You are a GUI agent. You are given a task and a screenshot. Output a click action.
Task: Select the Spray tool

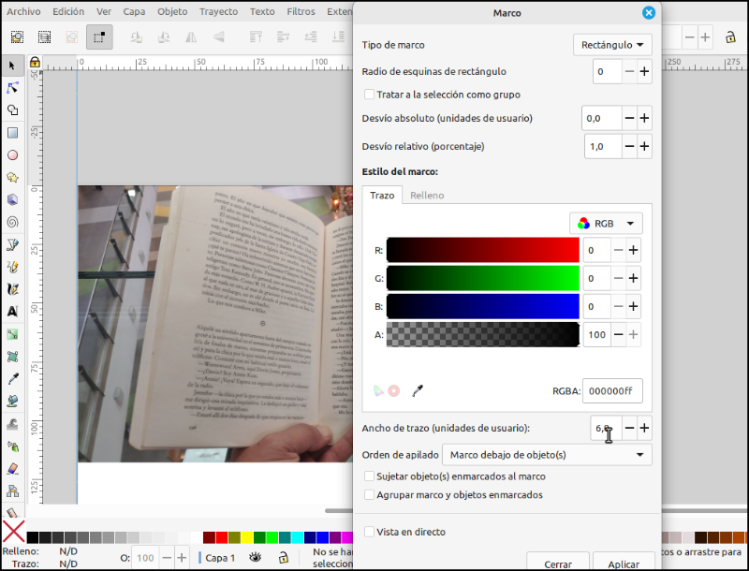point(12,446)
